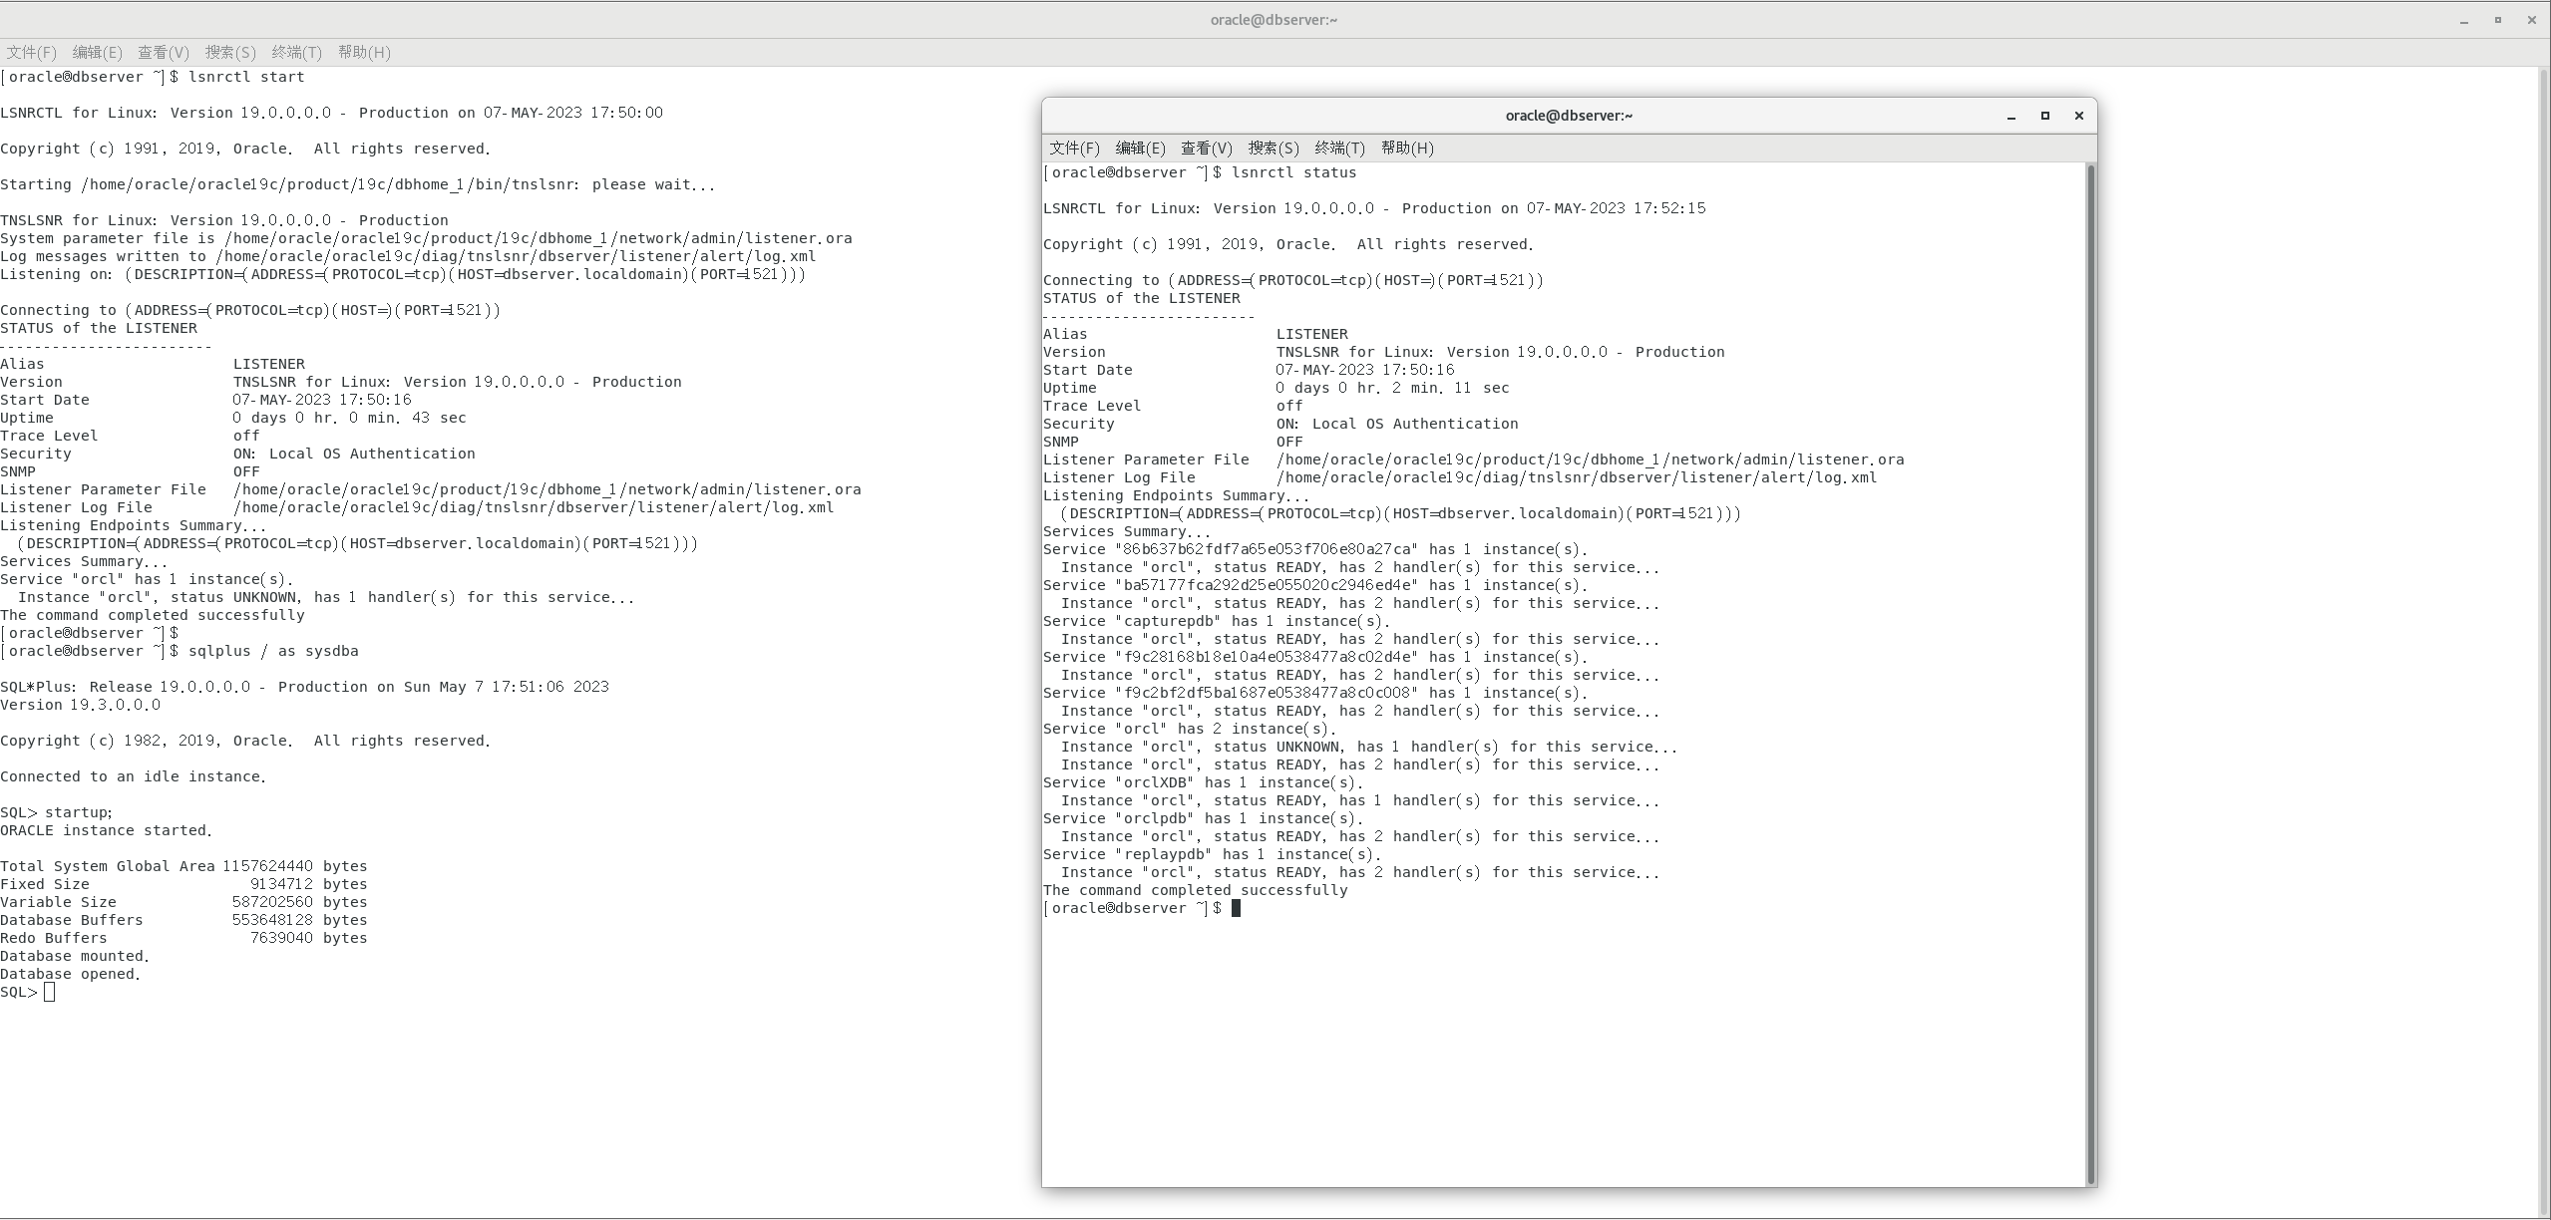Open 查看(V) menu in the background terminal

(164, 53)
